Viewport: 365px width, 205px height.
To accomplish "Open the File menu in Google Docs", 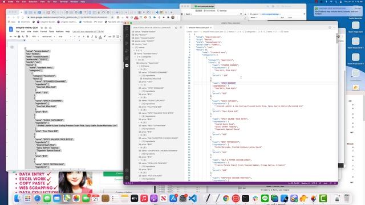I will pyautogui.click(x=18, y=31).
